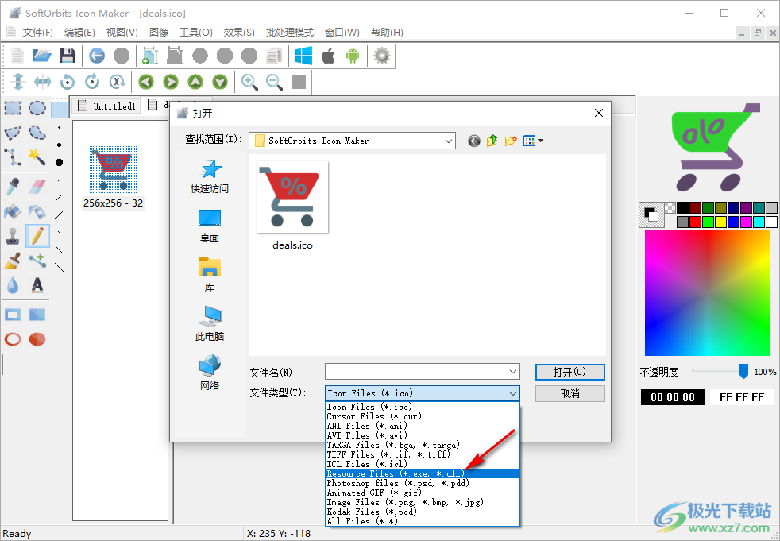Close the 打开 dialog
The image size is (780, 541).
(599, 113)
